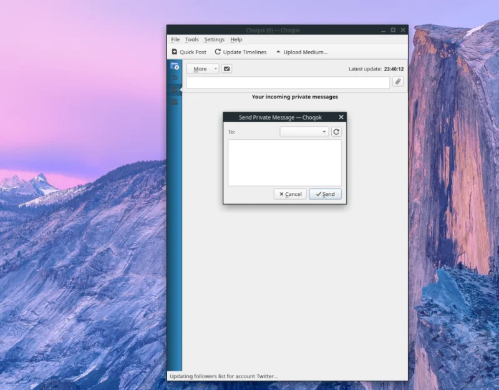Open the Settings menu

click(x=214, y=39)
